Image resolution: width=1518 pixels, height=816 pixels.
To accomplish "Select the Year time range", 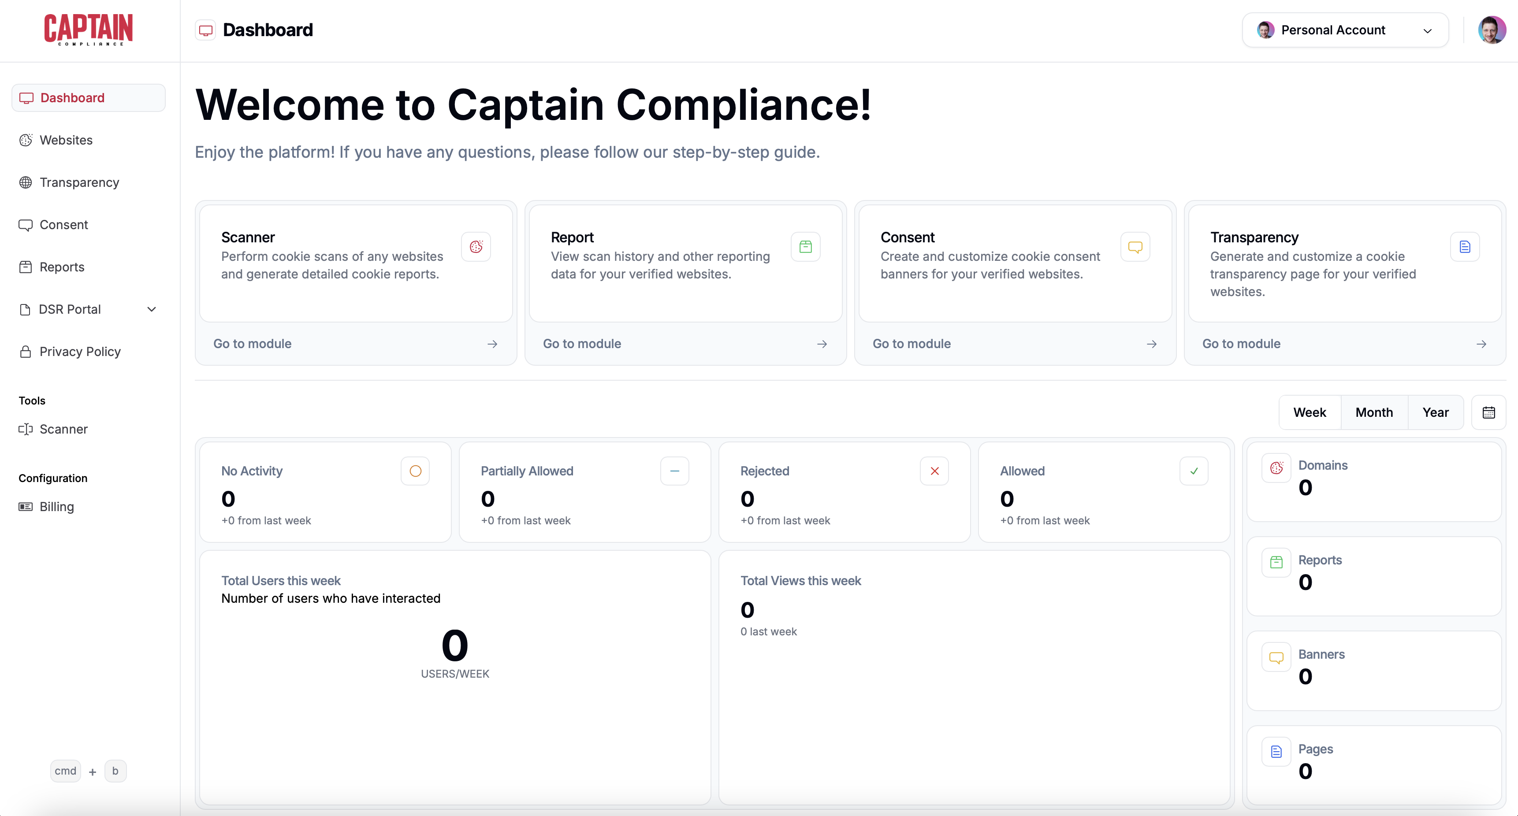I will pyautogui.click(x=1435, y=412).
